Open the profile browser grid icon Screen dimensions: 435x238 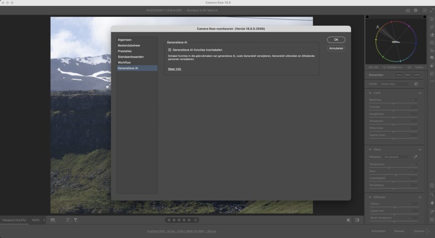point(416,84)
